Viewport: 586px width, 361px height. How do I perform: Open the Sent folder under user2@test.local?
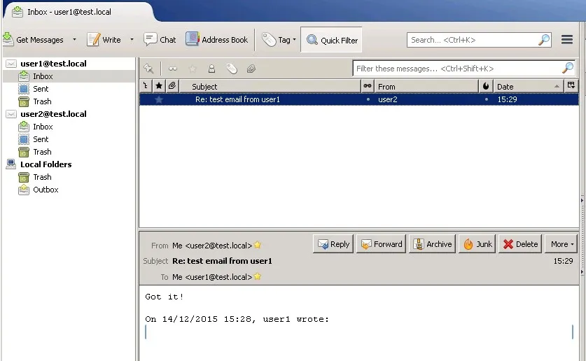[x=41, y=139]
